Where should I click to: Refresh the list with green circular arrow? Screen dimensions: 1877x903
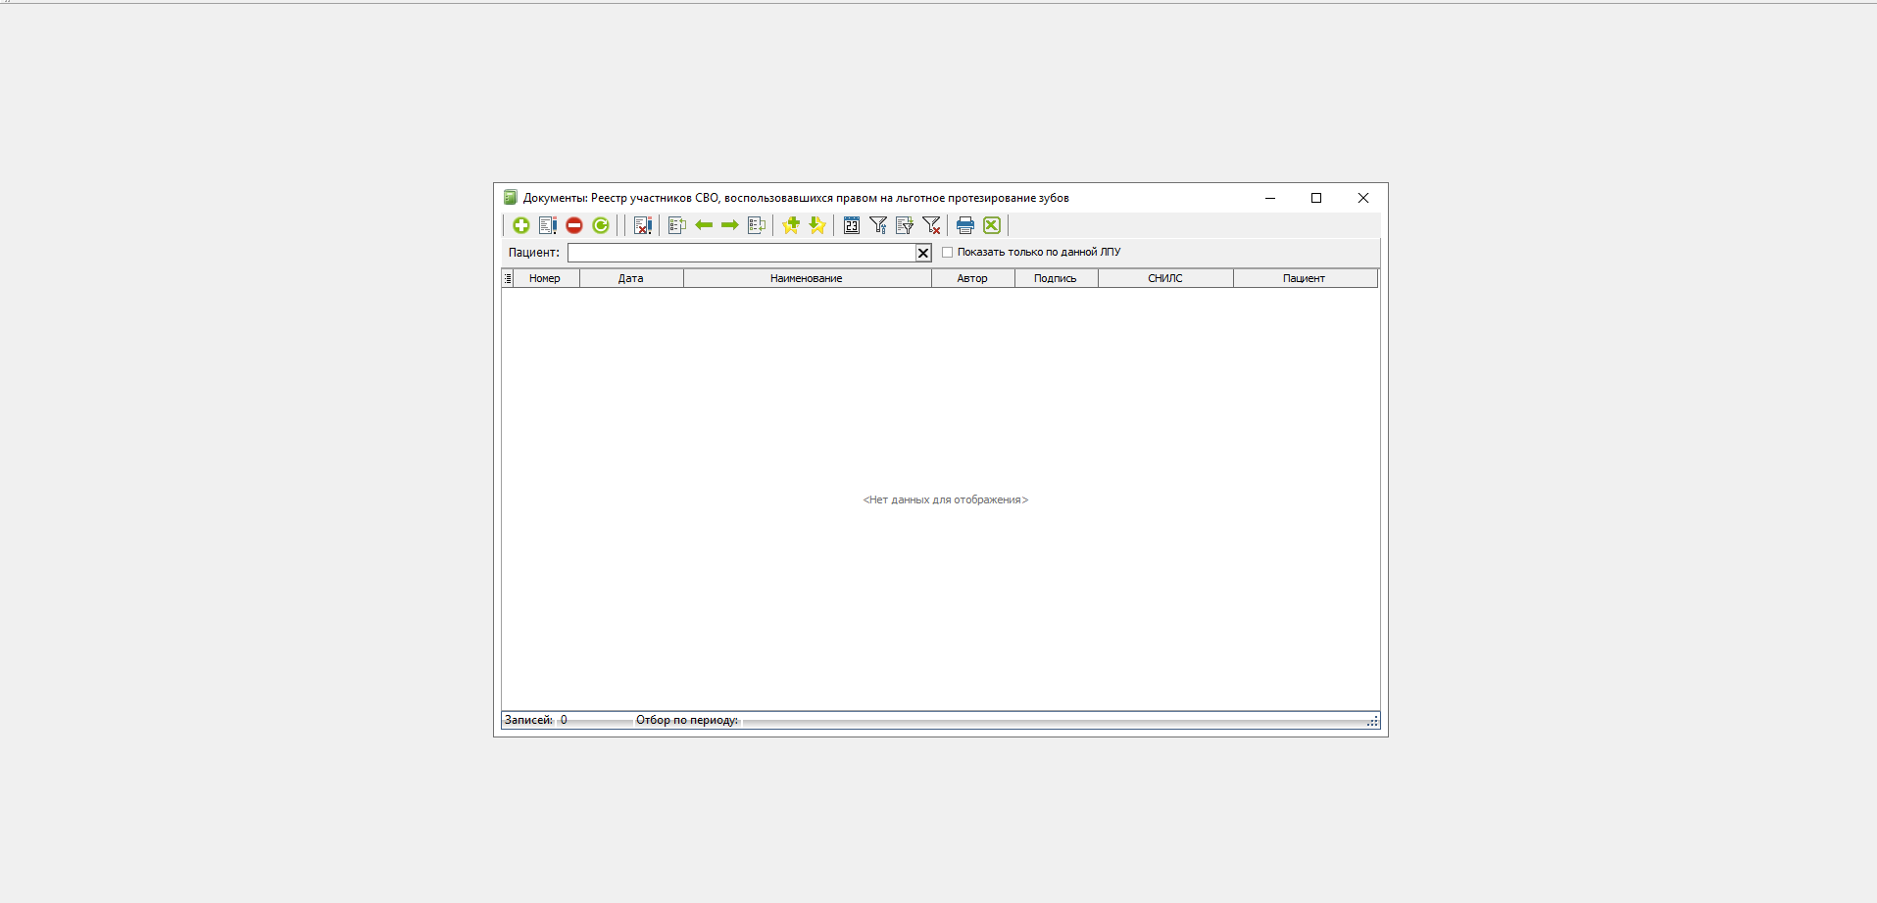coord(601,225)
